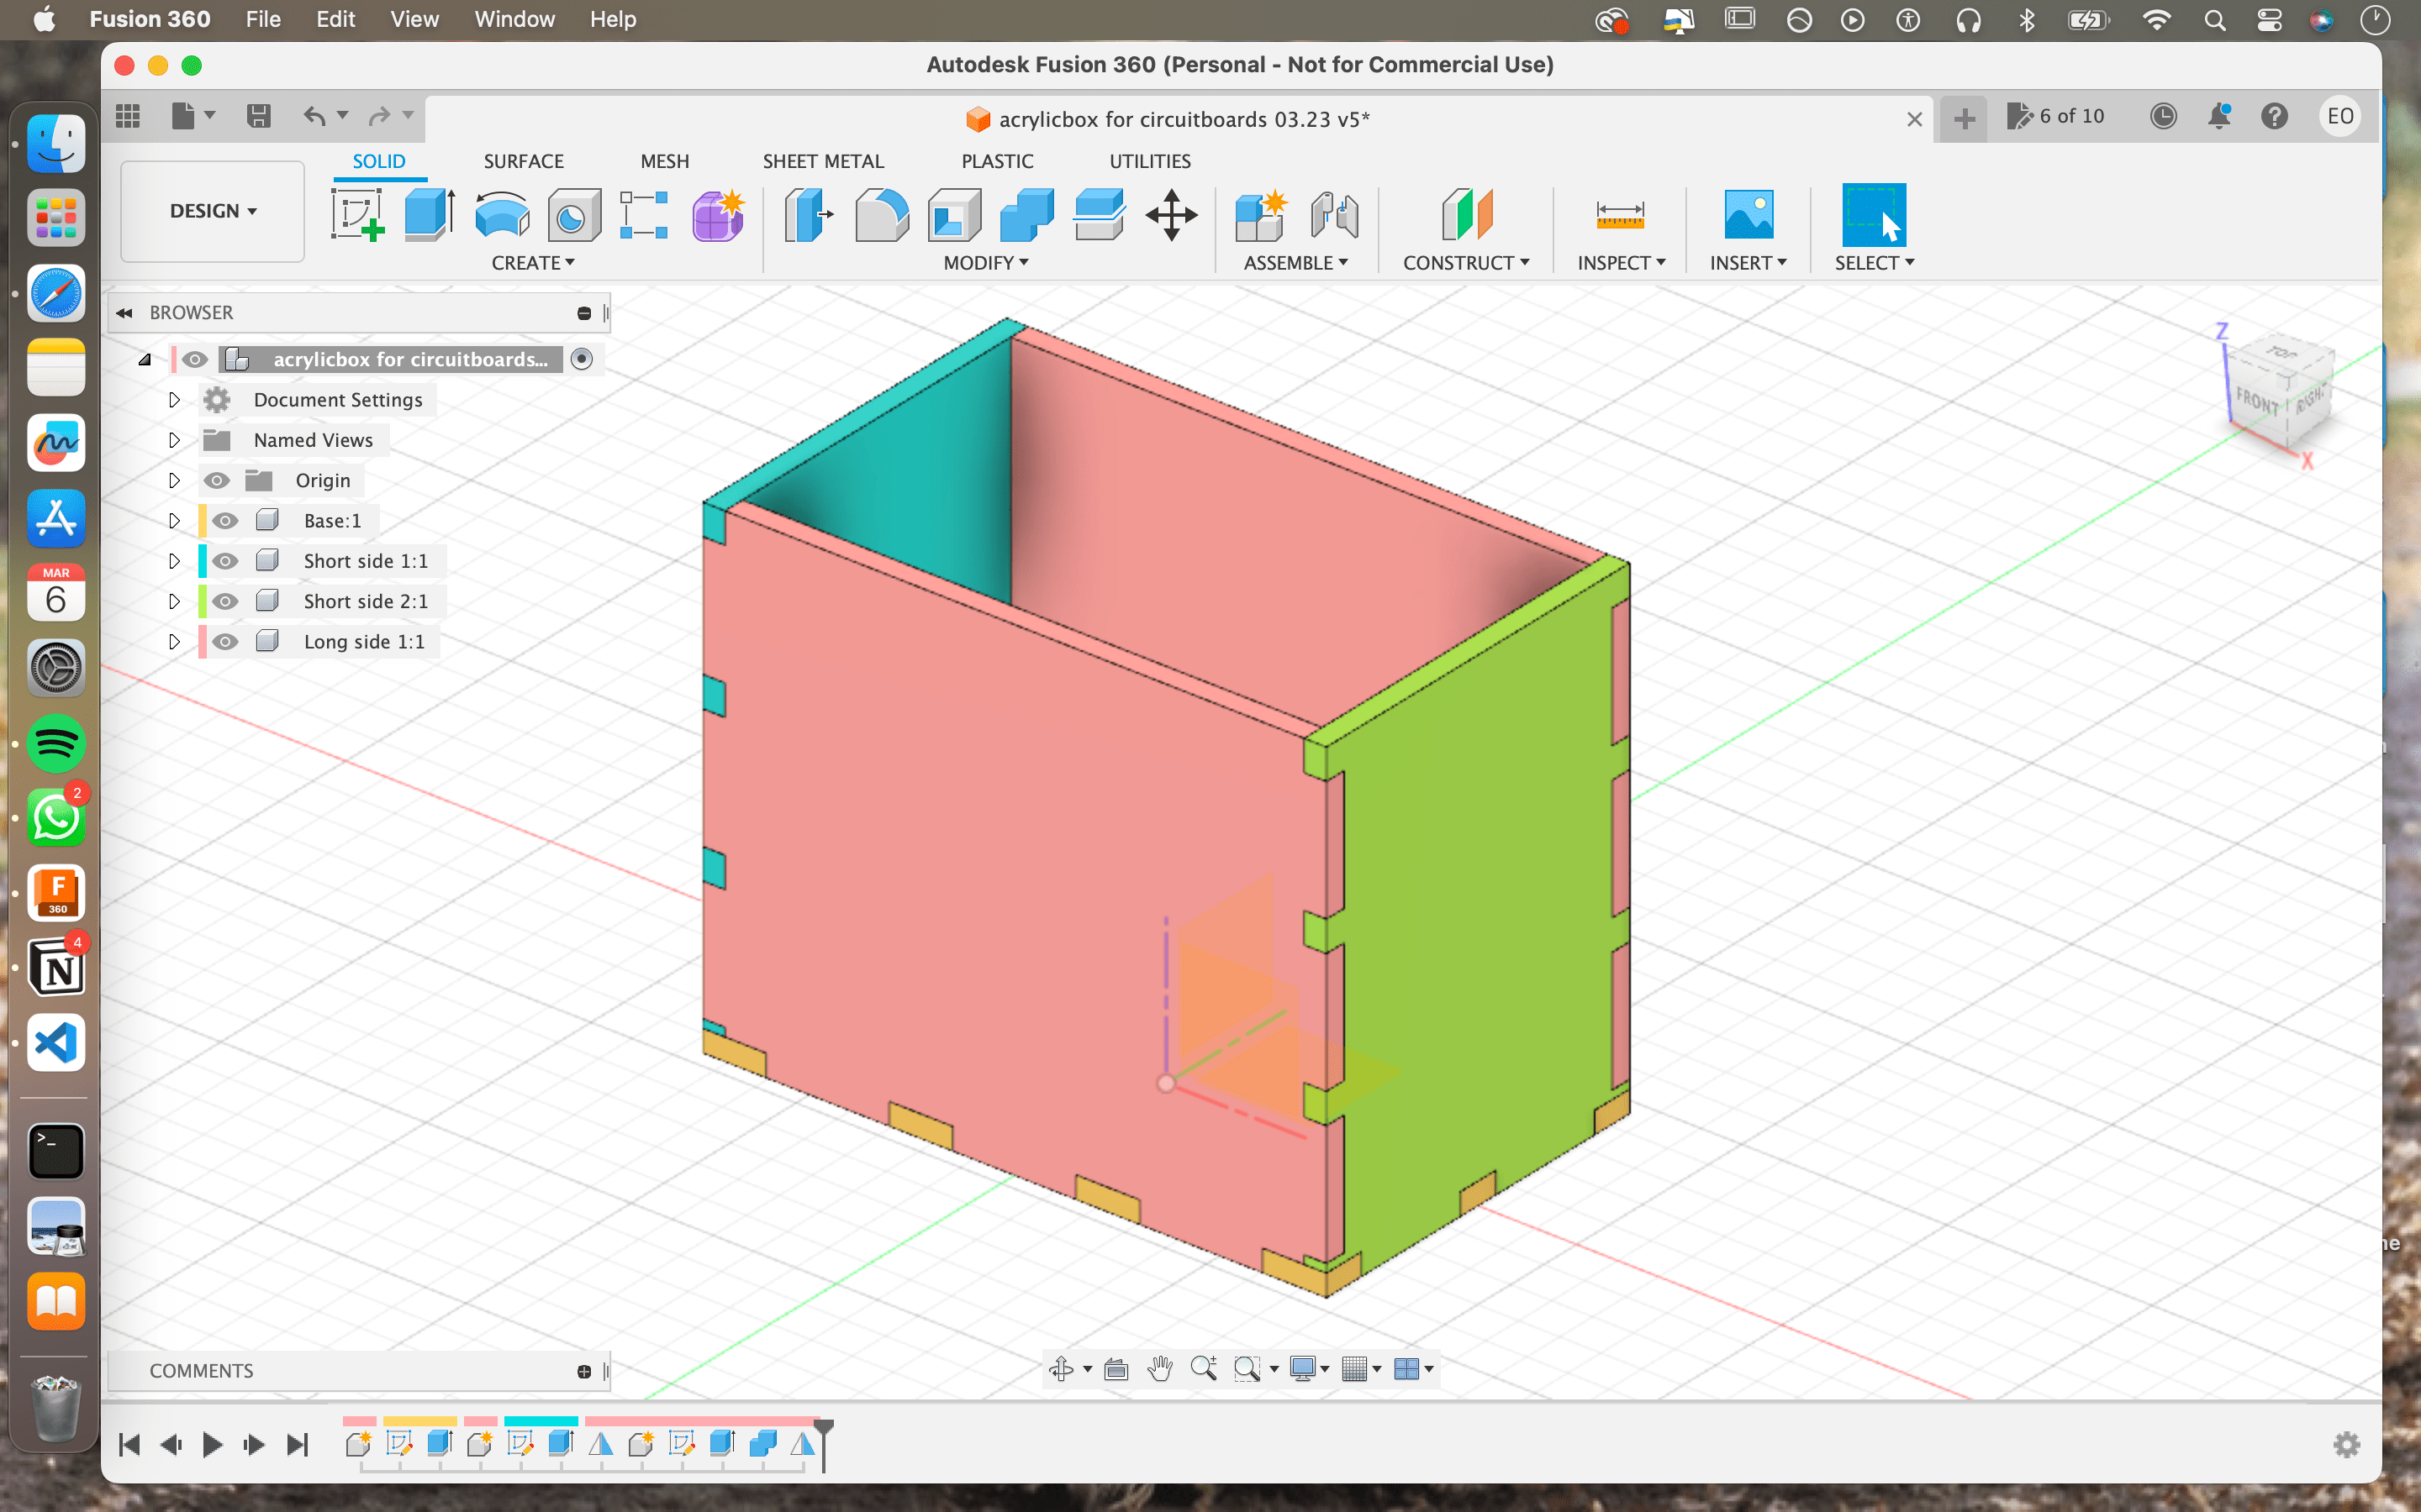Click the Undo arrow

(x=314, y=117)
